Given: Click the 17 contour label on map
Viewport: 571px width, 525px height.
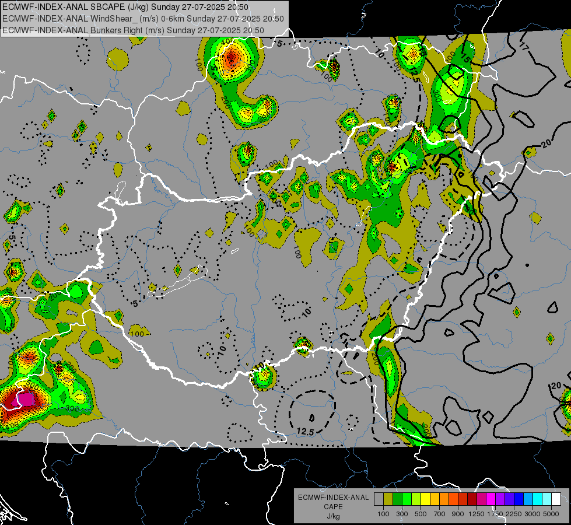Looking at the screenshot, I should tap(523, 47).
